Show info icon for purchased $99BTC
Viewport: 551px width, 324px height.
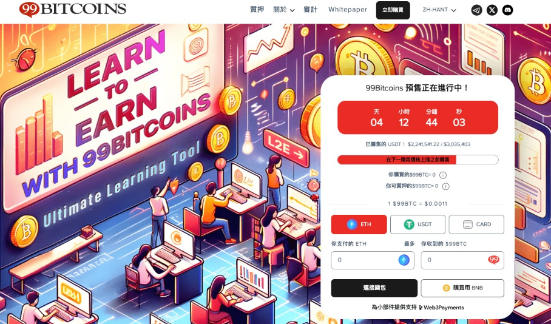coord(443,175)
